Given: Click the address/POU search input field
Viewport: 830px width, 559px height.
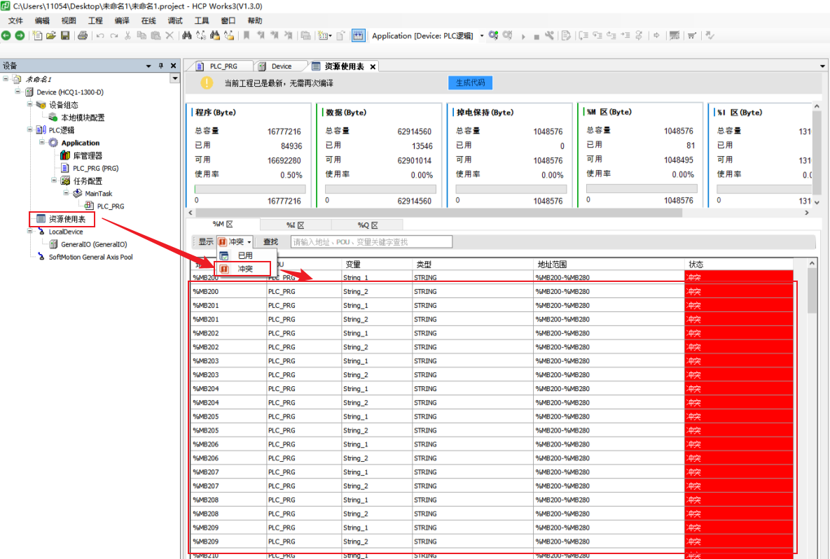Looking at the screenshot, I should tap(371, 242).
